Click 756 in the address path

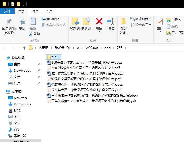tap(119, 48)
